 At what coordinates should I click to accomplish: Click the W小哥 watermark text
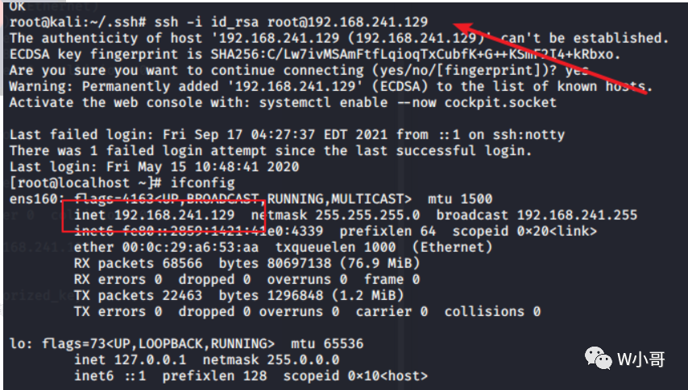pos(641,359)
